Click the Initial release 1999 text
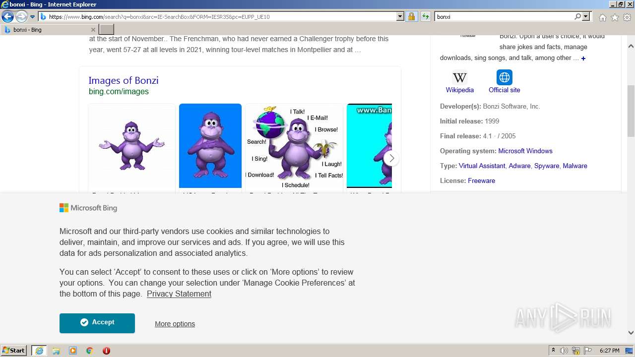The height and width of the screenshot is (357, 635). pyautogui.click(x=469, y=121)
